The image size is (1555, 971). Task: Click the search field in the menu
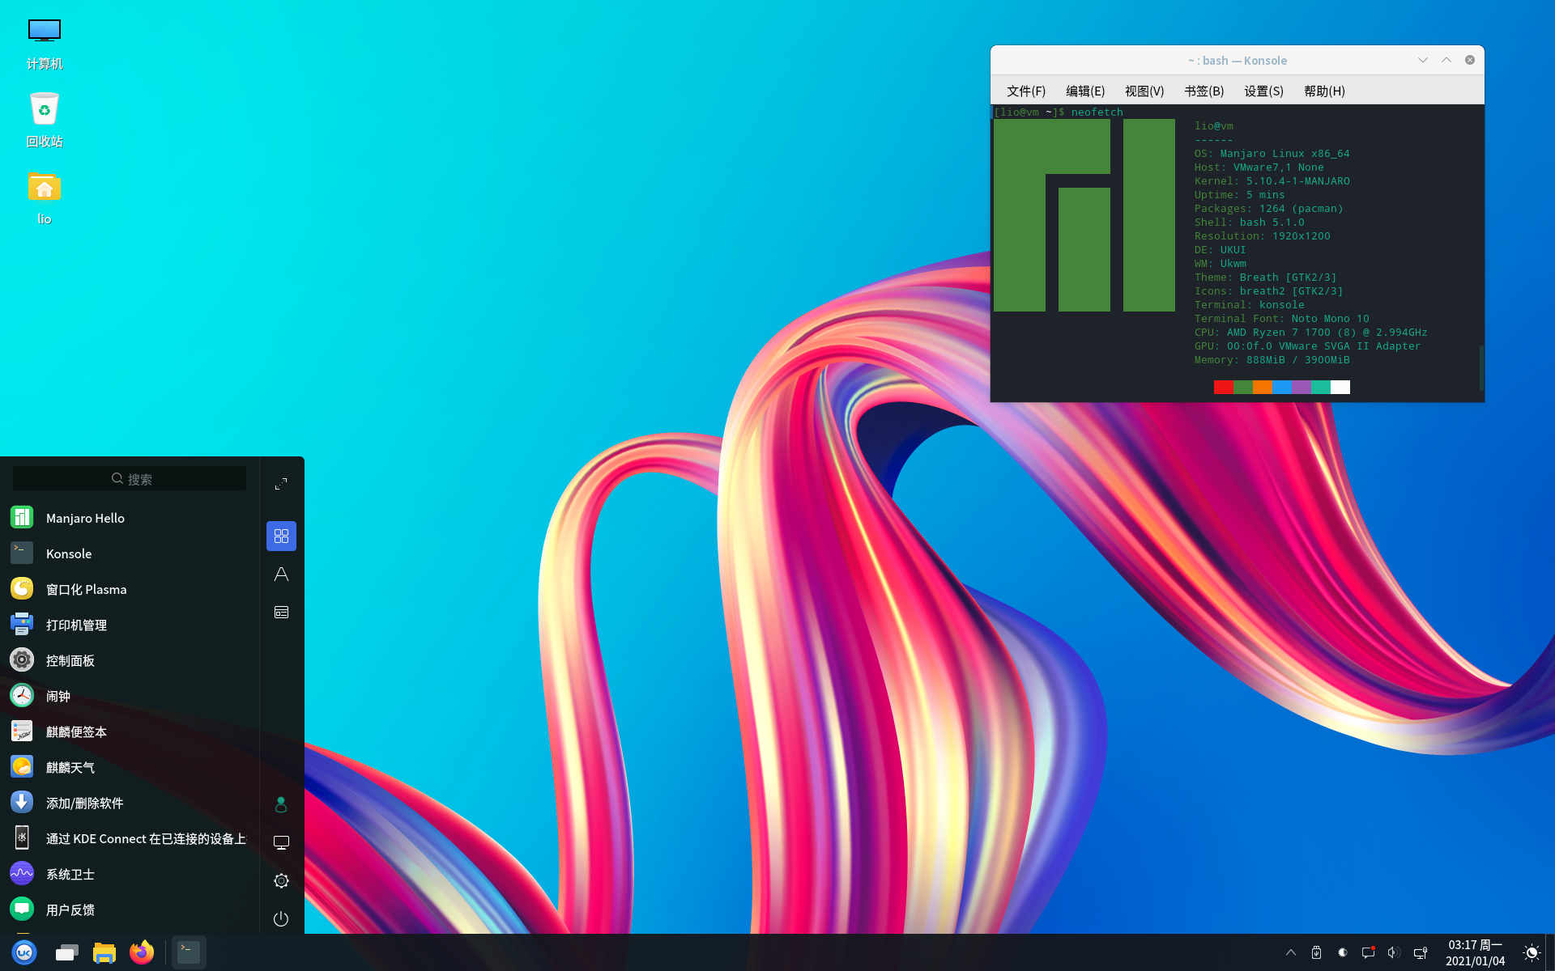click(x=129, y=478)
